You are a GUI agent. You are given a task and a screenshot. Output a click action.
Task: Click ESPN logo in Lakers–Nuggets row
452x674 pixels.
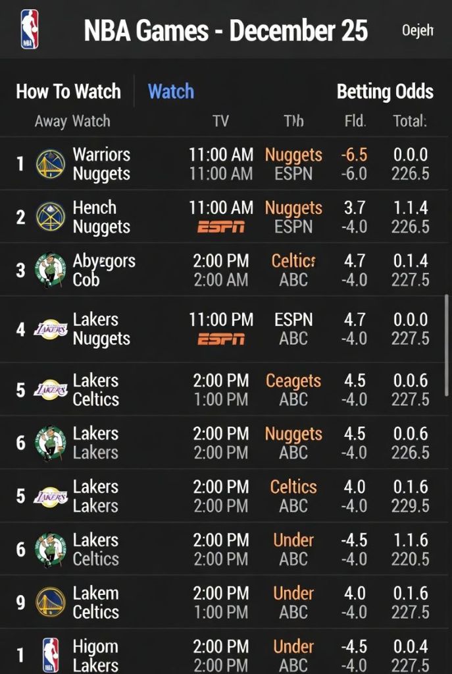[x=221, y=339]
